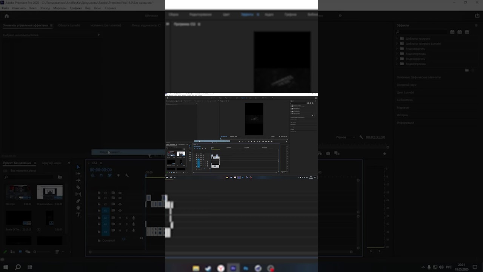483x272 pixels.
Task: Open Окно menu in the dimmed large window
Action: (x=97, y=8)
